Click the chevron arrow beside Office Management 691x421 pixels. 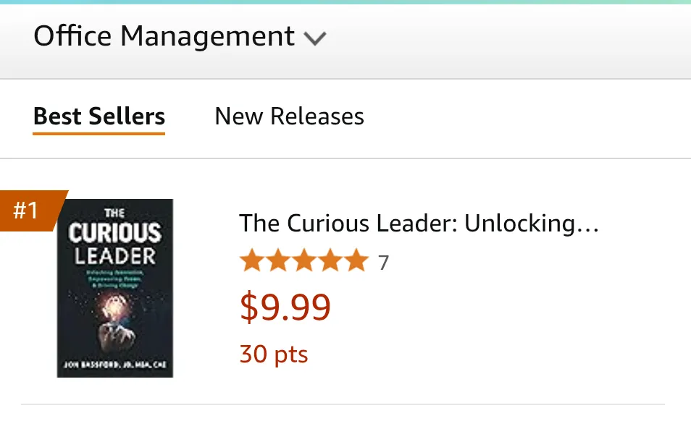tap(314, 39)
